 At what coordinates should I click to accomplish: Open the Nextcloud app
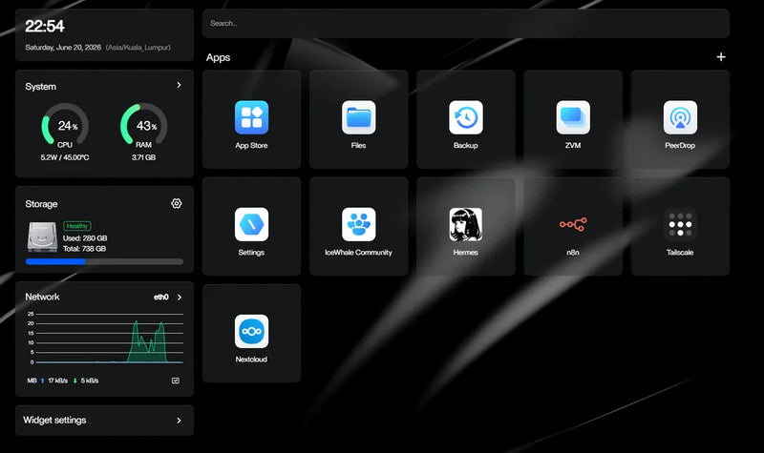point(251,334)
